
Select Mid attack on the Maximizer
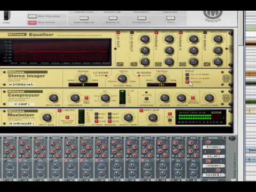[97, 117]
